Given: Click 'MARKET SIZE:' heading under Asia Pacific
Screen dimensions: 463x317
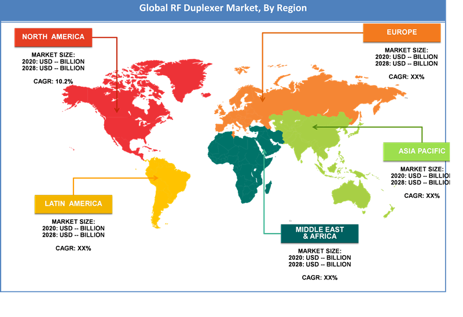Looking at the screenshot, I should pyautogui.click(x=422, y=169).
